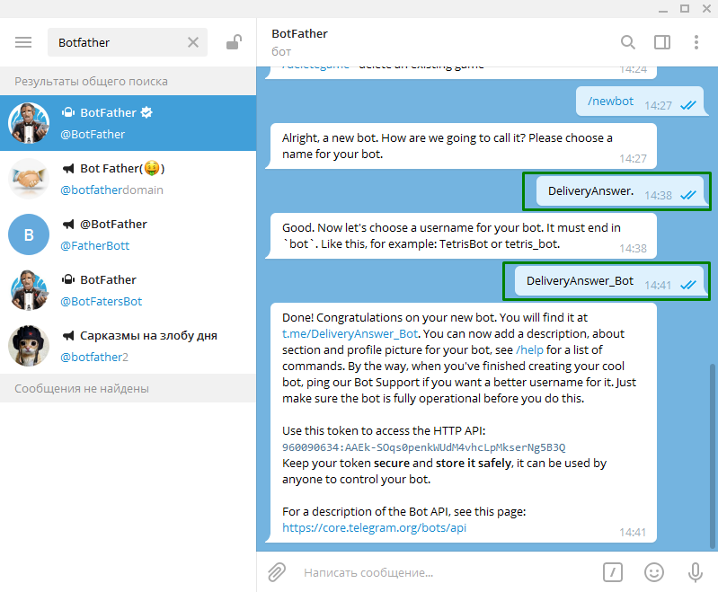This screenshot has height=592, width=718.
Task: Toggle the right info side panel
Action: (662, 42)
